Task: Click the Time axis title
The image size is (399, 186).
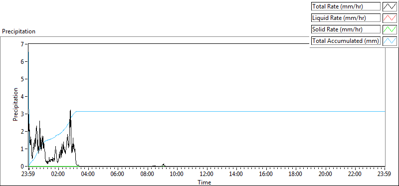Action: tap(204, 182)
